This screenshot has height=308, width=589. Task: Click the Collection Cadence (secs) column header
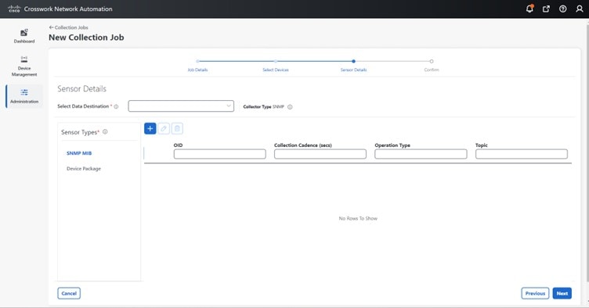(303, 145)
